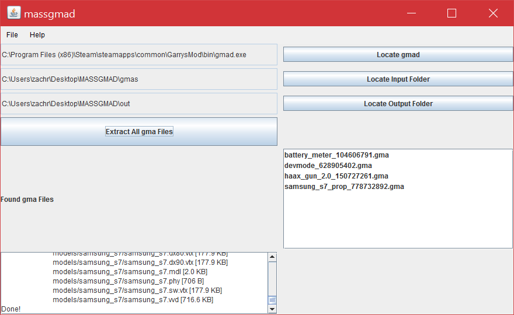The height and width of the screenshot is (315, 514).
Task: Click the log scrollbar up arrow
Action: click(x=272, y=257)
